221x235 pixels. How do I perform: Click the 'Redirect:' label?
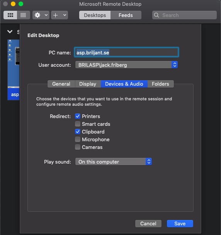60,116
